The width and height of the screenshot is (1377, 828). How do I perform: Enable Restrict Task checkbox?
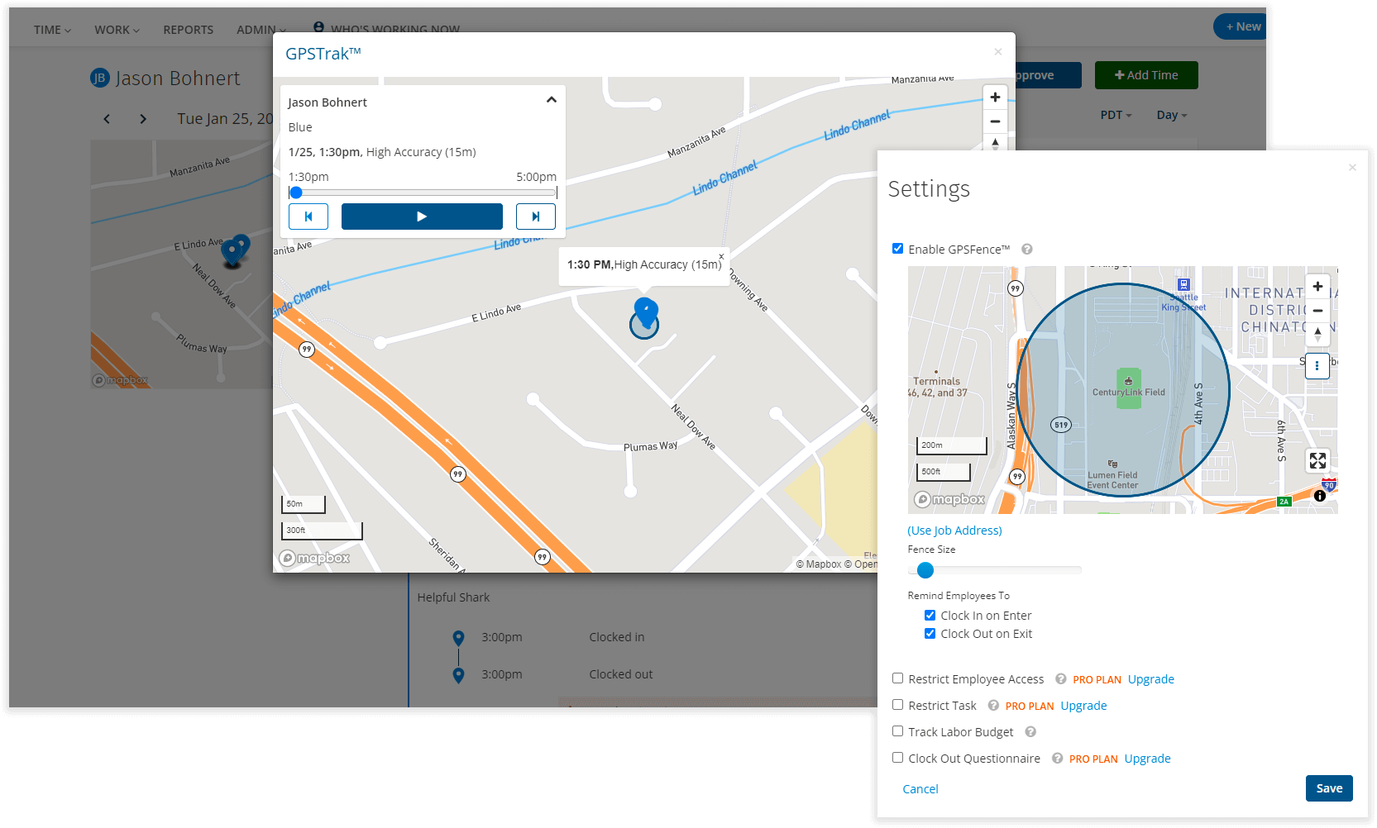(x=897, y=705)
